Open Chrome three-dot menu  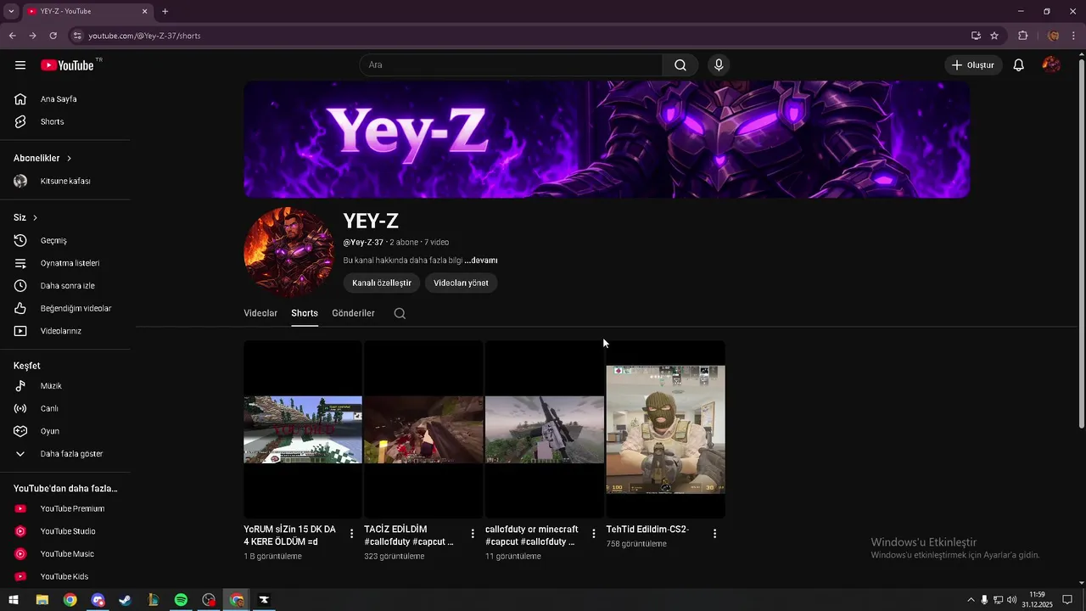coord(1074,36)
